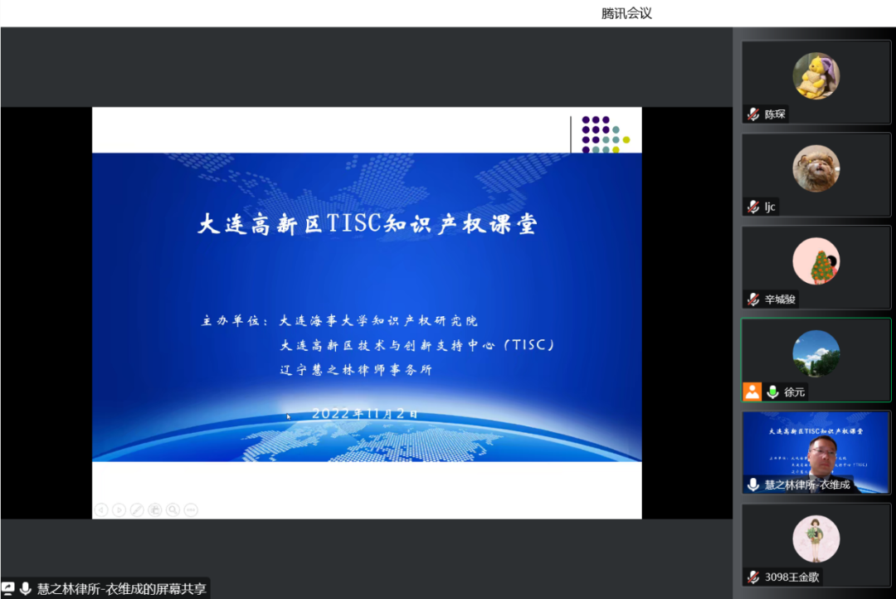Click green active mic icon beside 徐元

click(x=772, y=392)
